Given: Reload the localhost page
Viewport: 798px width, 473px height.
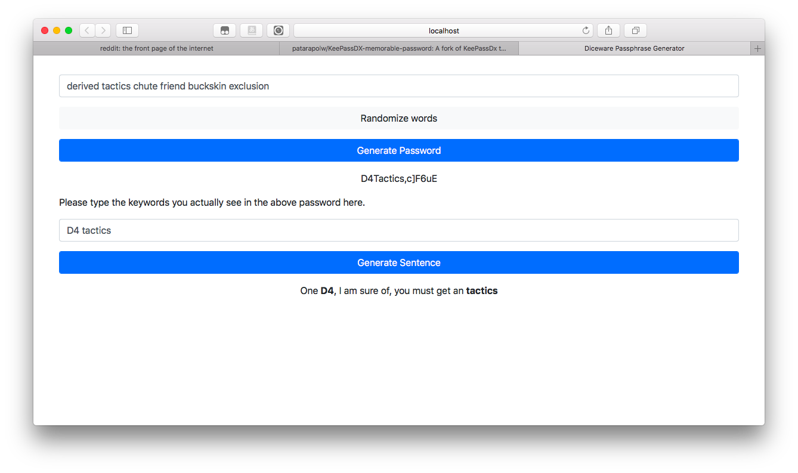Looking at the screenshot, I should (586, 30).
